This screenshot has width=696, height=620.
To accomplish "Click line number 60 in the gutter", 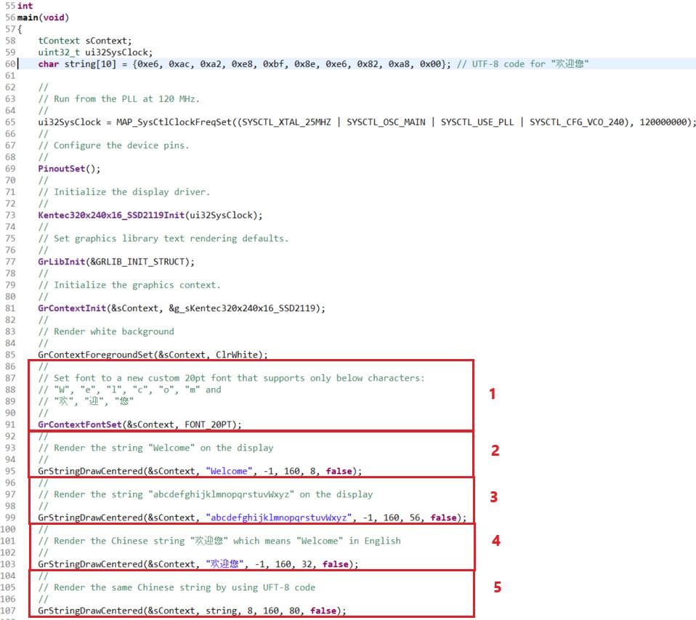I will (10, 64).
